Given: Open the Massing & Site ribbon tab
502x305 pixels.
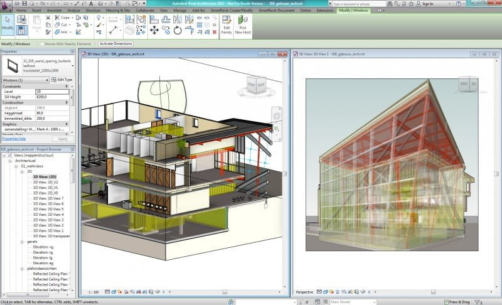Looking at the screenshot, I should coord(119,11).
